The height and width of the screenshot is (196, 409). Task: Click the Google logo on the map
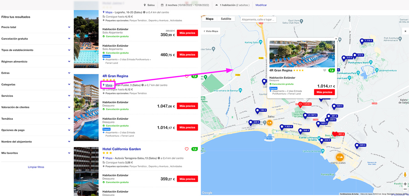(x=207, y=193)
